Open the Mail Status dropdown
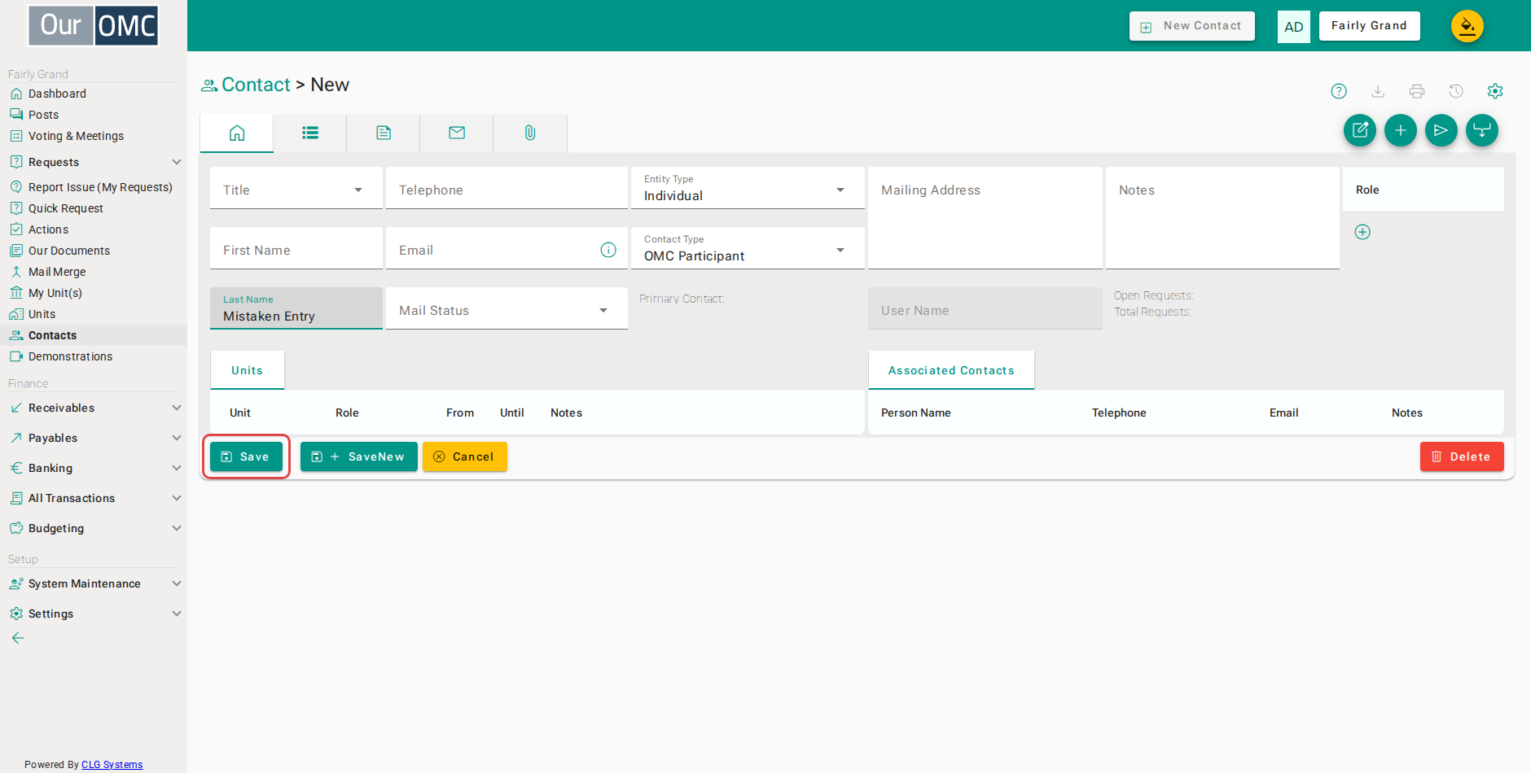Image resolution: width=1531 pixels, height=773 pixels. pyautogui.click(x=507, y=309)
